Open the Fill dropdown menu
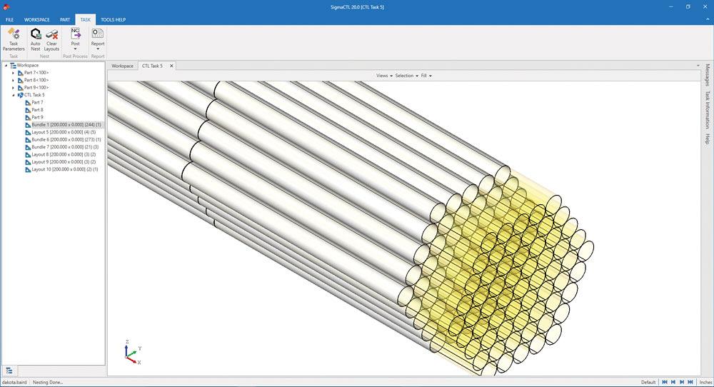The width and height of the screenshot is (714, 387). coord(426,76)
